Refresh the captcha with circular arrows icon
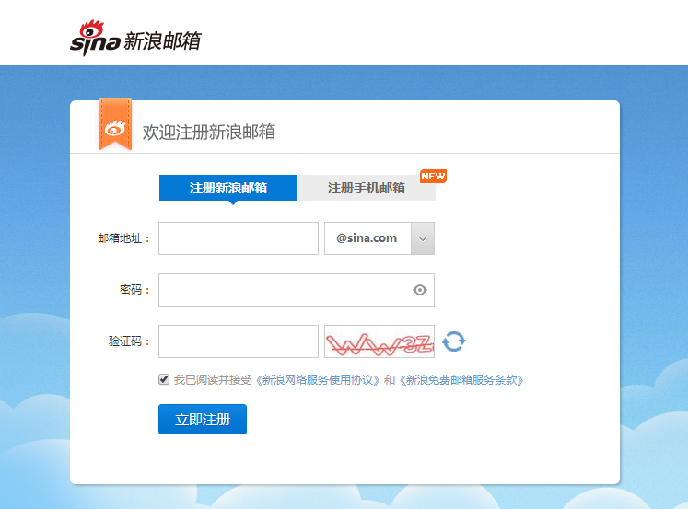Screen dimensions: 688x509 pos(454,341)
